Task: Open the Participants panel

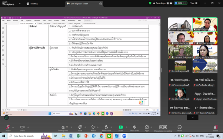Action: click(x=63, y=127)
